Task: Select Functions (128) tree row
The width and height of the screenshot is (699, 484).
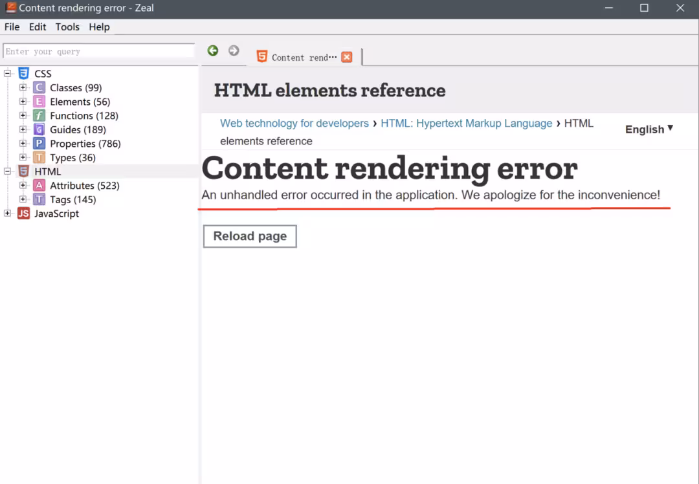Action: click(83, 116)
